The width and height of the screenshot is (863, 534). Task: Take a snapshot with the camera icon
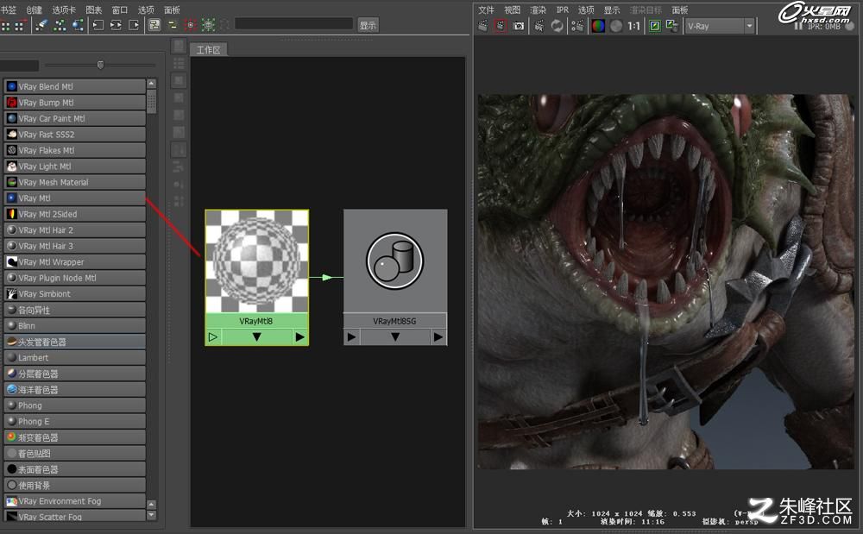(x=519, y=26)
